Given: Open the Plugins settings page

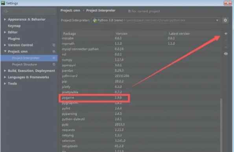Looking at the screenshot, I should point(14,39).
